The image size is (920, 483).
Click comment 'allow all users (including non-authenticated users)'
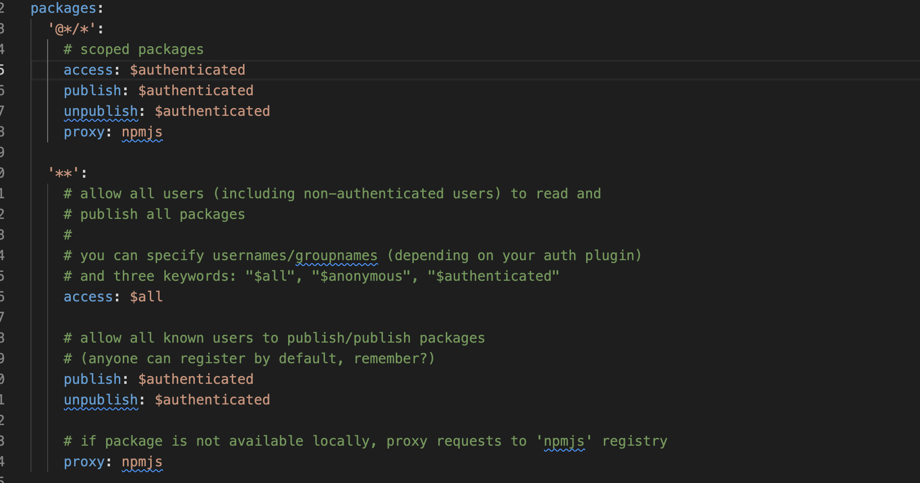coord(291,194)
